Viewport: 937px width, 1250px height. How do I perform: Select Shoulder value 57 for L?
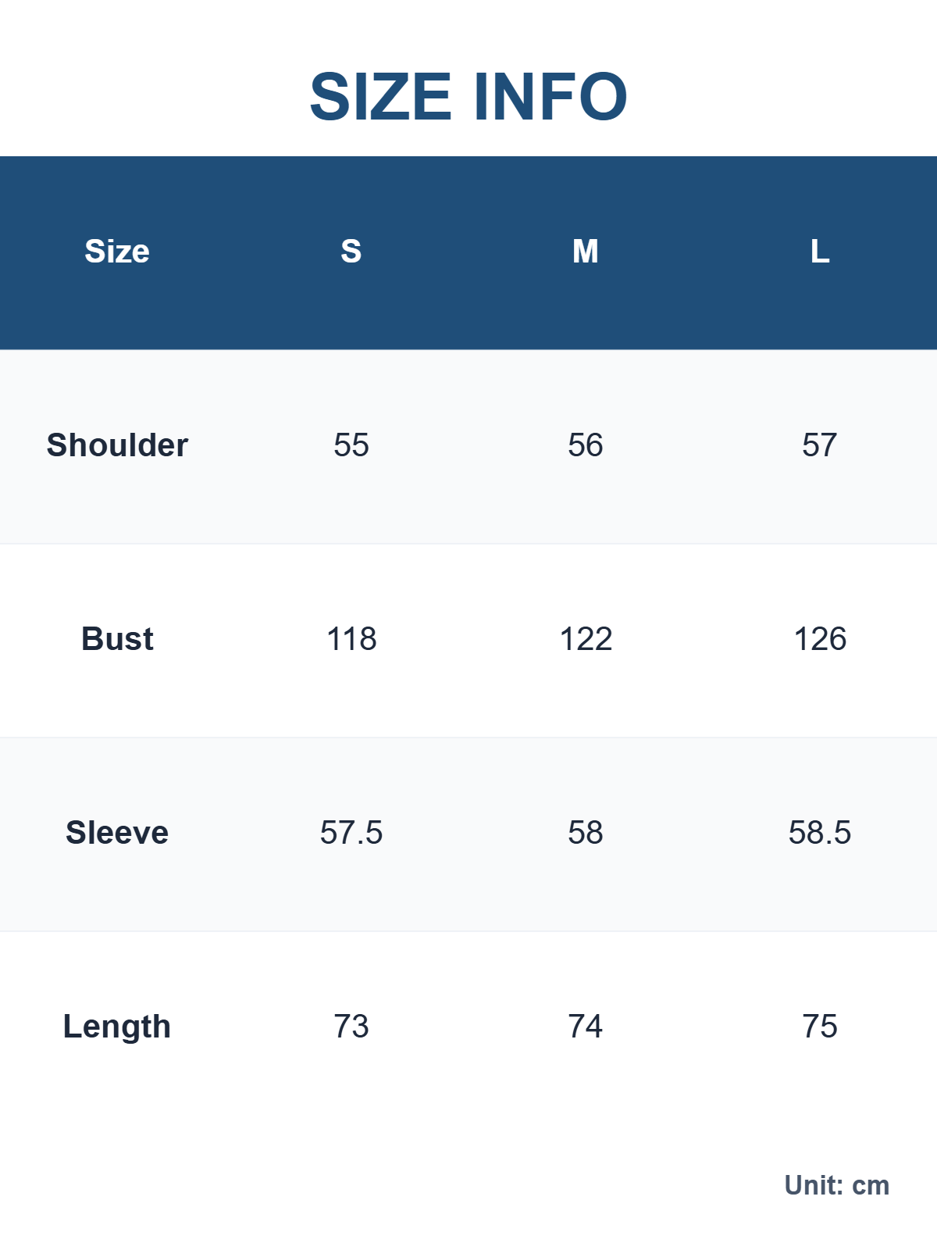coord(820,445)
